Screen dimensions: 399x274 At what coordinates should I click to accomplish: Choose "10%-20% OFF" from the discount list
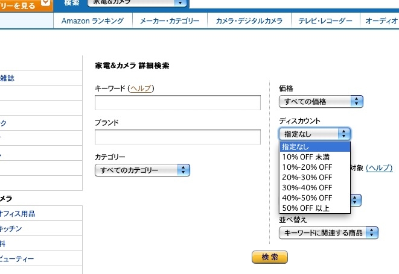coord(307,167)
